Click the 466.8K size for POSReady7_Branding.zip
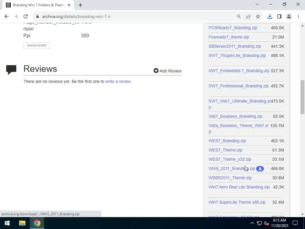305x229 pixels. coord(277,28)
